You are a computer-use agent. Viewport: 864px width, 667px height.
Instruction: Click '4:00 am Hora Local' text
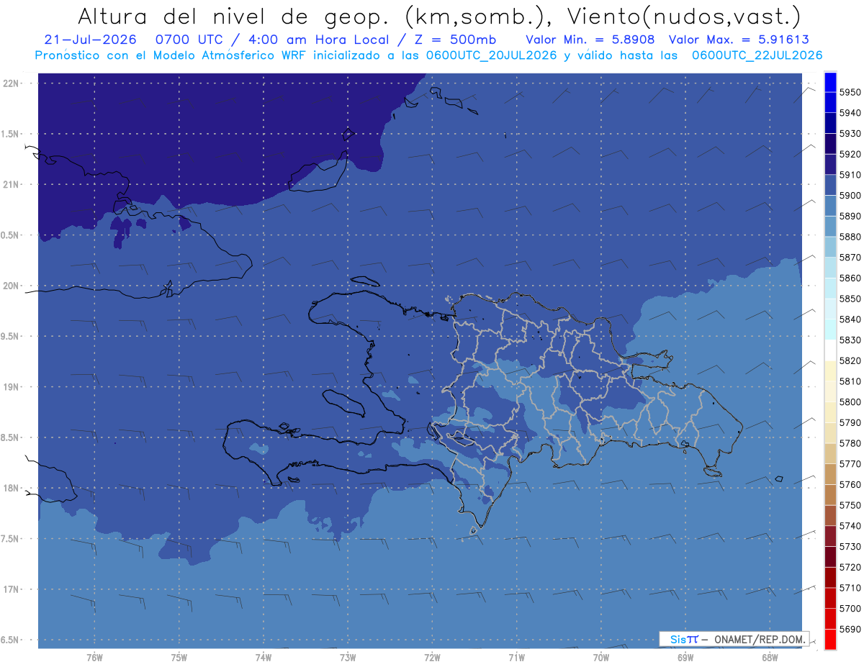point(320,40)
